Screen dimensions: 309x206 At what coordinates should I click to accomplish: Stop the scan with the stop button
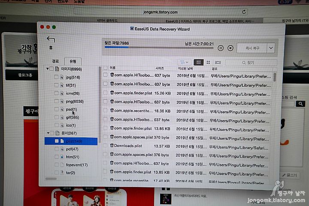tap(230, 48)
